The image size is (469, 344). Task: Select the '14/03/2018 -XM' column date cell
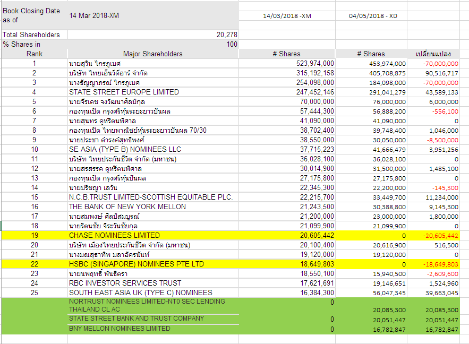287,16
